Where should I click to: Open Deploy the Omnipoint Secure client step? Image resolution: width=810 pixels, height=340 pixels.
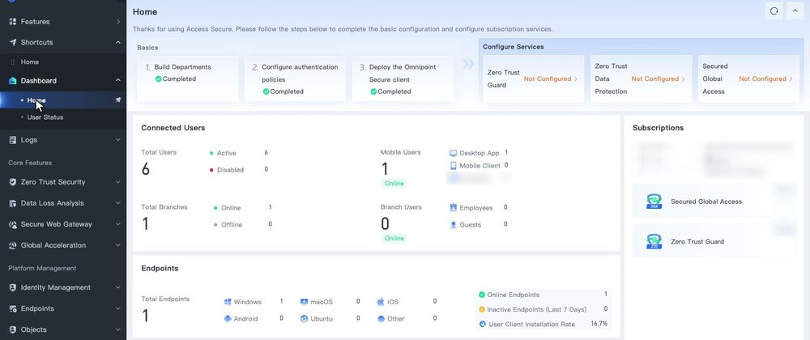[403, 79]
